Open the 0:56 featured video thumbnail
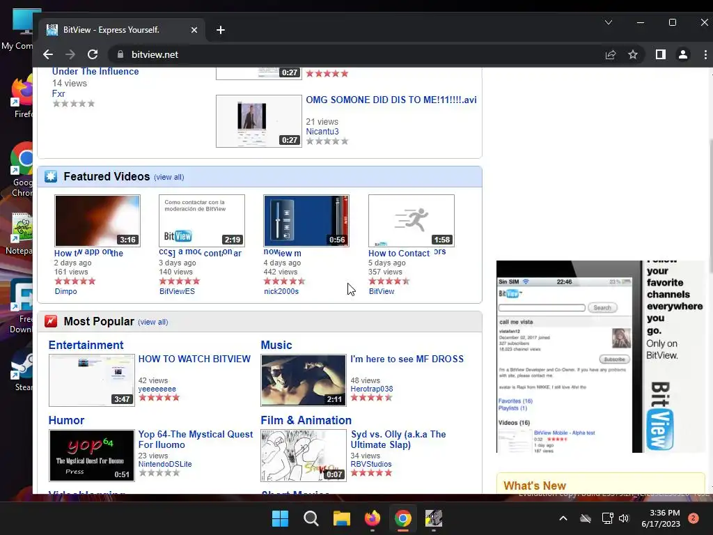This screenshot has width=713, height=535. pyautogui.click(x=306, y=221)
